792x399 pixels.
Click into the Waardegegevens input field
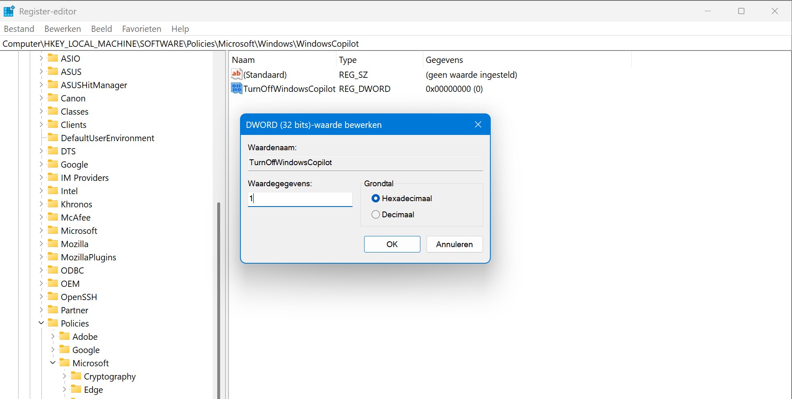pos(300,199)
